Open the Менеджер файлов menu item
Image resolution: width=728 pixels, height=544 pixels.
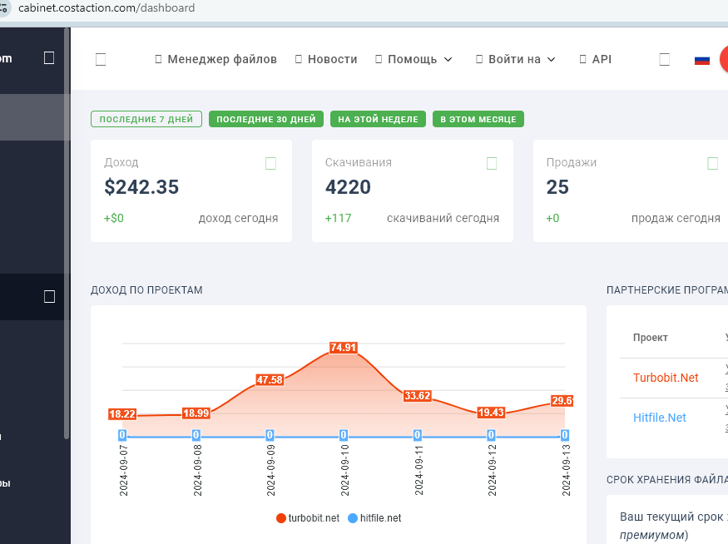click(x=215, y=59)
